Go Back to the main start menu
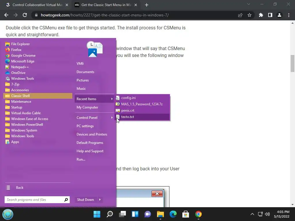This screenshot has height=221, width=295. pyautogui.click(x=38, y=188)
